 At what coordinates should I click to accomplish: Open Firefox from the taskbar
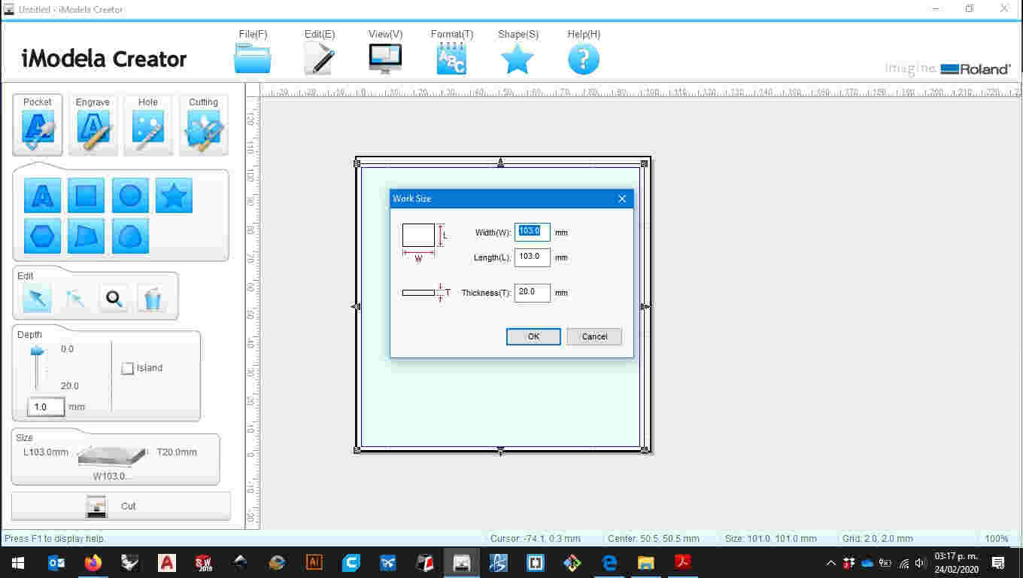coord(93,562)
